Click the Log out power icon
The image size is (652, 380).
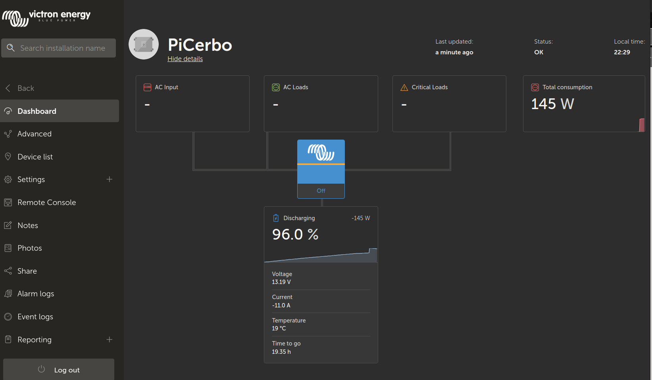coord(41,369)
